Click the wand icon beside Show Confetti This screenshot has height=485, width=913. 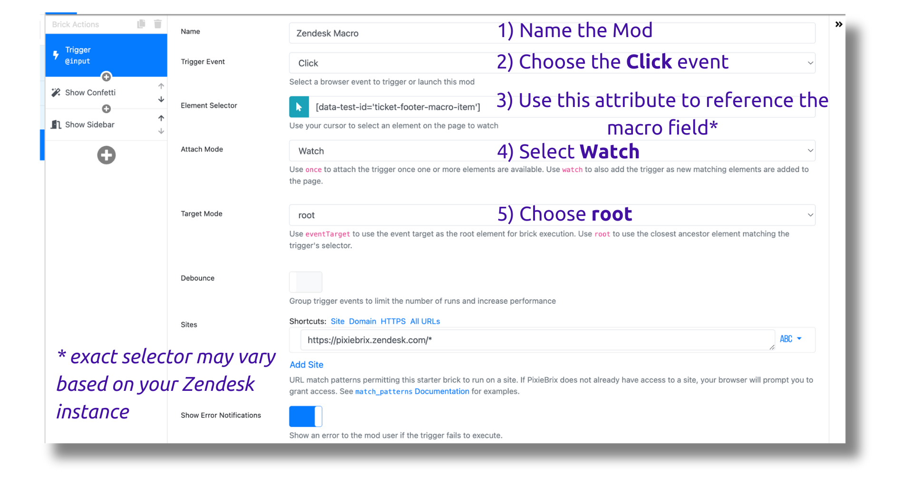click(56, 92)
